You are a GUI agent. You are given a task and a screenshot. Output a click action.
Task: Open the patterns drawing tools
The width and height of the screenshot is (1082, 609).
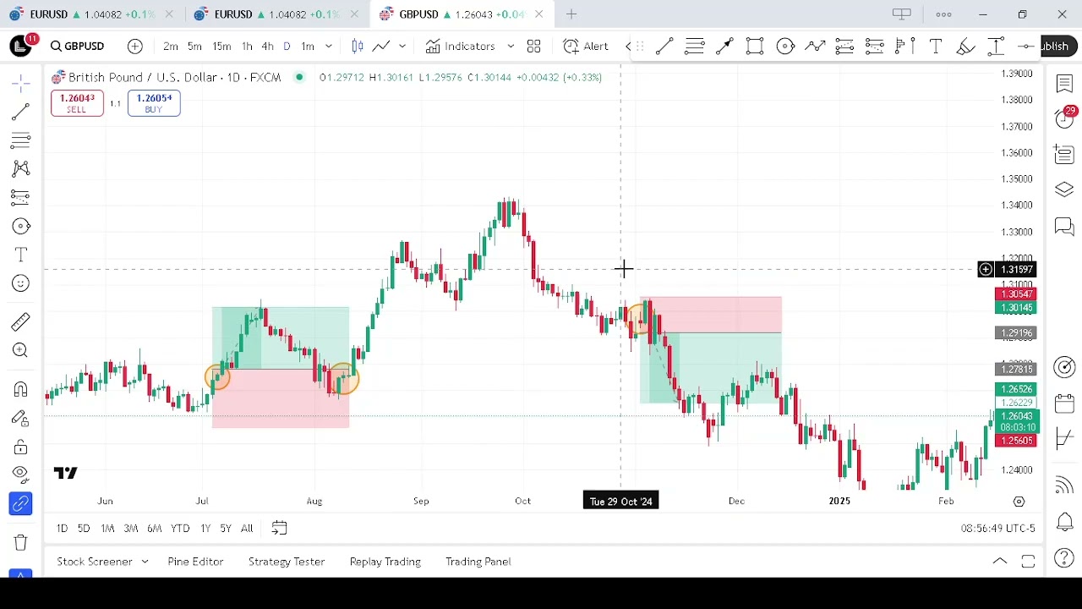[x=20, y=169]
